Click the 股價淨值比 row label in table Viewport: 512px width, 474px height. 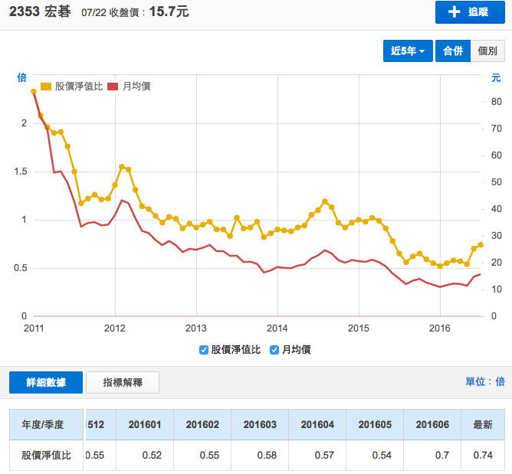[45, 455]
